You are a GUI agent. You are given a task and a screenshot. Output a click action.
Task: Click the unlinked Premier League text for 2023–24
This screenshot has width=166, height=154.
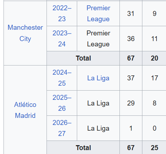point(98,39)
